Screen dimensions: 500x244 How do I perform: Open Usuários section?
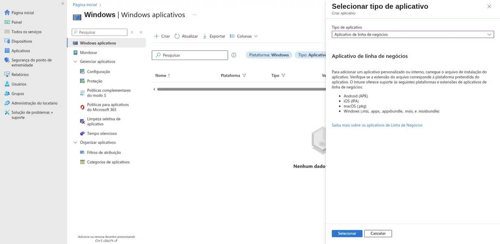[15, 84]
